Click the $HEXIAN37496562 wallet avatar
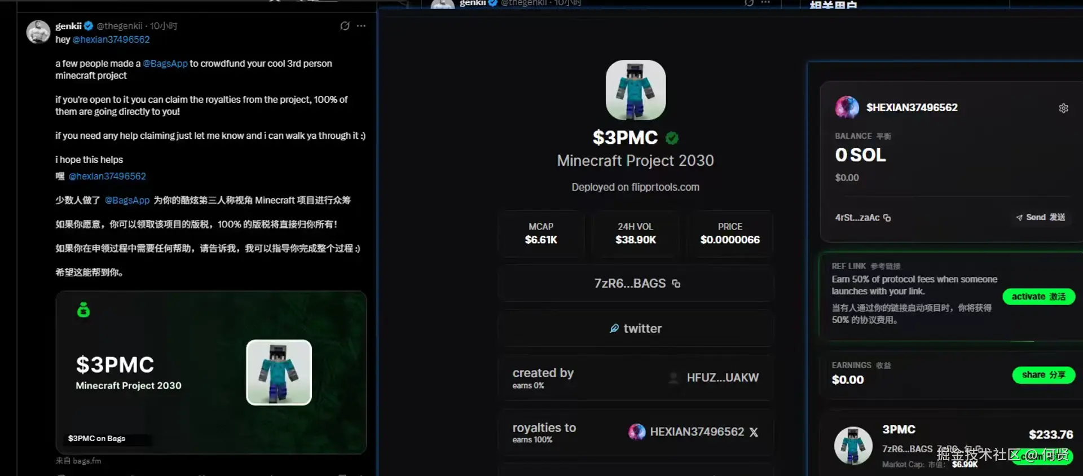 (x=847, y=107)
